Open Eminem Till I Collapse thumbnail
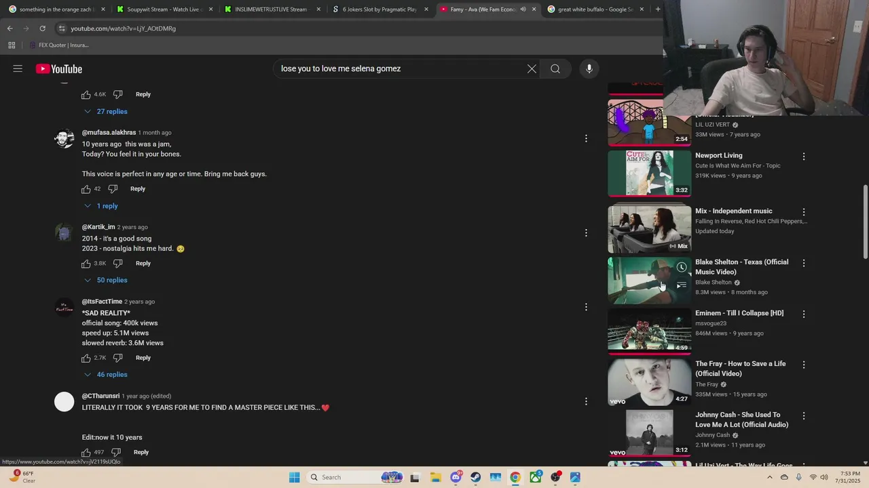Image resolution: width=869 pixels, height=488 pixels. (x=649, y=331)
